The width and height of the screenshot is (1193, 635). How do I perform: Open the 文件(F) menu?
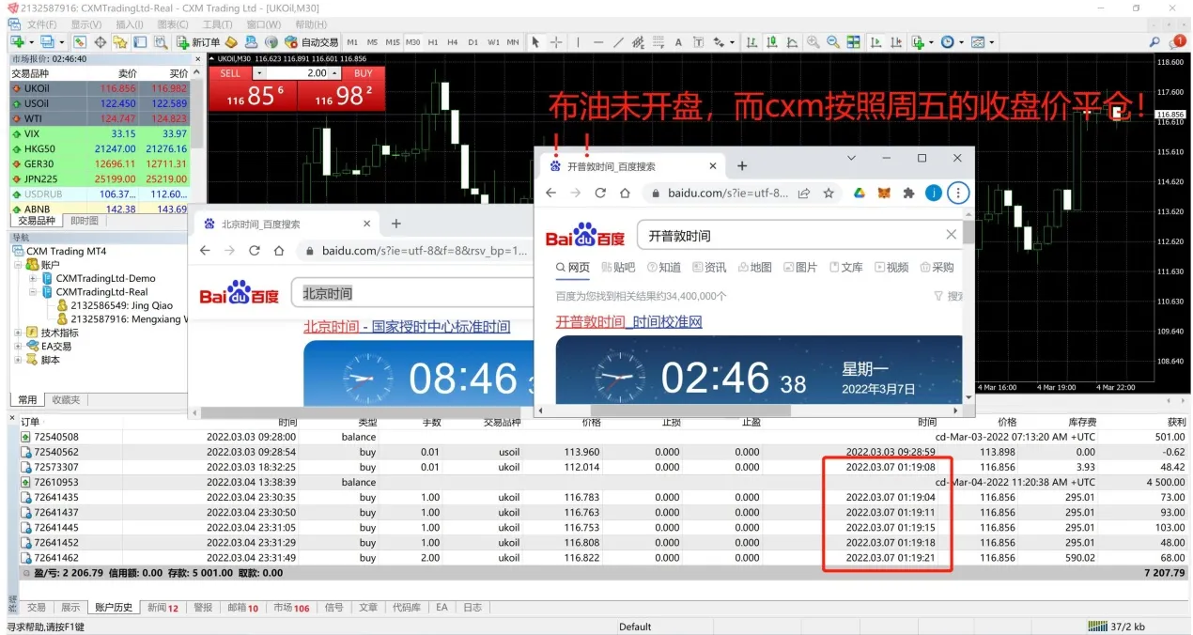point(41,24)
